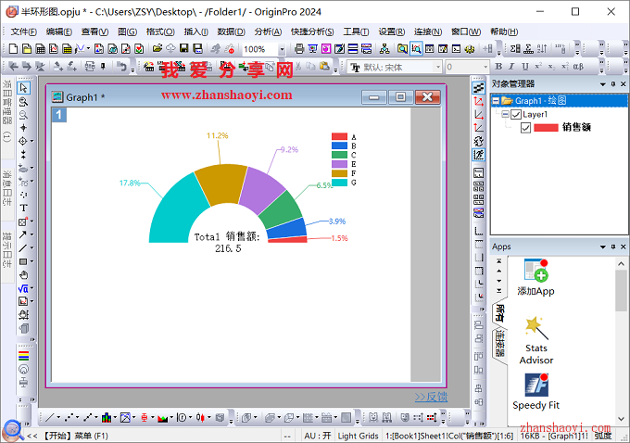
Task: Click the >>反馈 feedback link
Action: tap(431, 398)
